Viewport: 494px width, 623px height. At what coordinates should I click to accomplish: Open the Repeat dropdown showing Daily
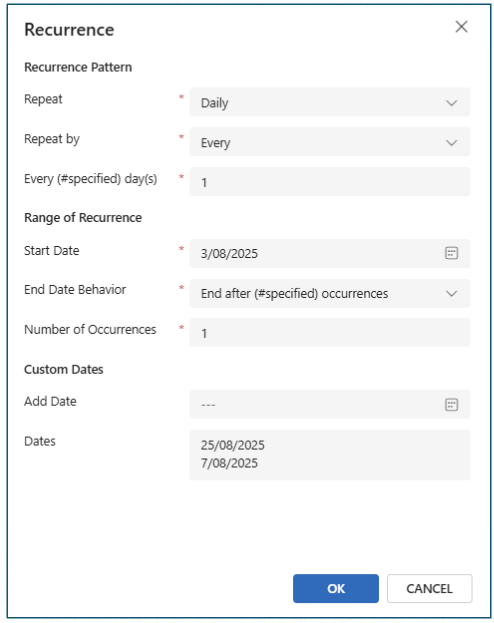tap(319, 103)
